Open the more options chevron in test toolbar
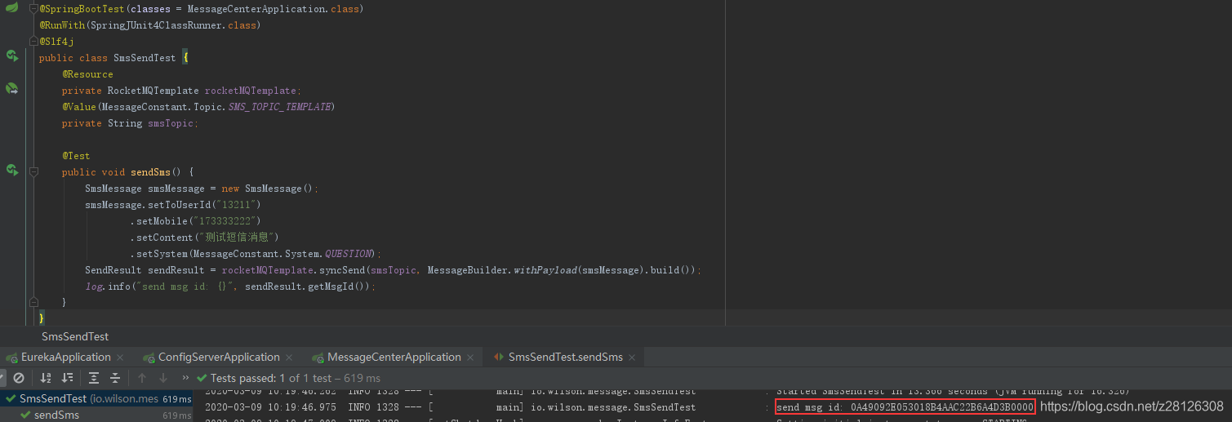The image size is (1232, 422). click(x=185, y=378)
